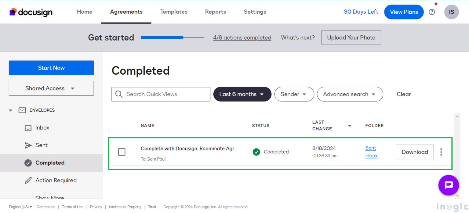Go to the Reports tab
The height and width of the screenshot is (213, 469).
pyautogui.click(x=215, y=12)
